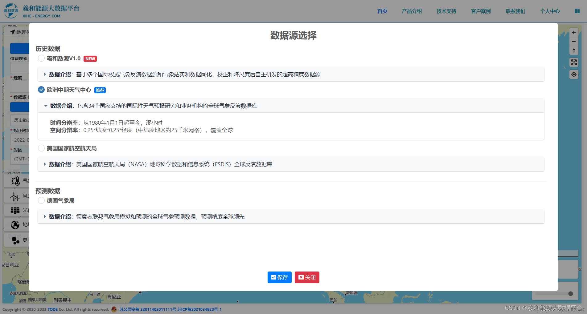This screenshot has width=587, height=314.
Task: Locate current position on the map
Action: tap(574, 74)
